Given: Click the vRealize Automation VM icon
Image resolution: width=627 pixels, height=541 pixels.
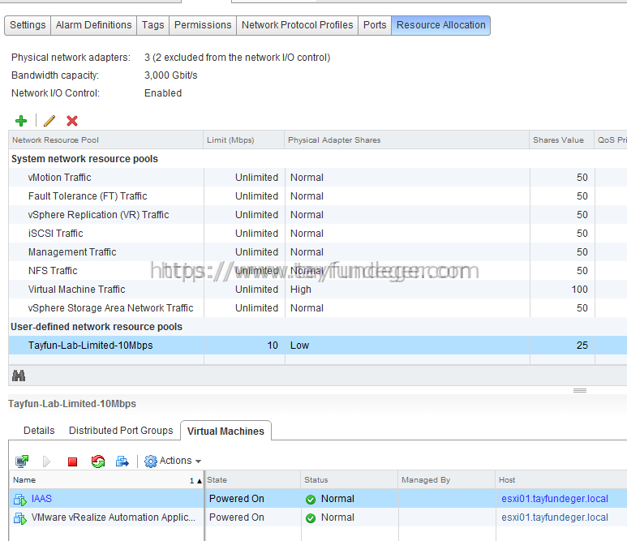Looking at the screenshot, I should (20, 517).
